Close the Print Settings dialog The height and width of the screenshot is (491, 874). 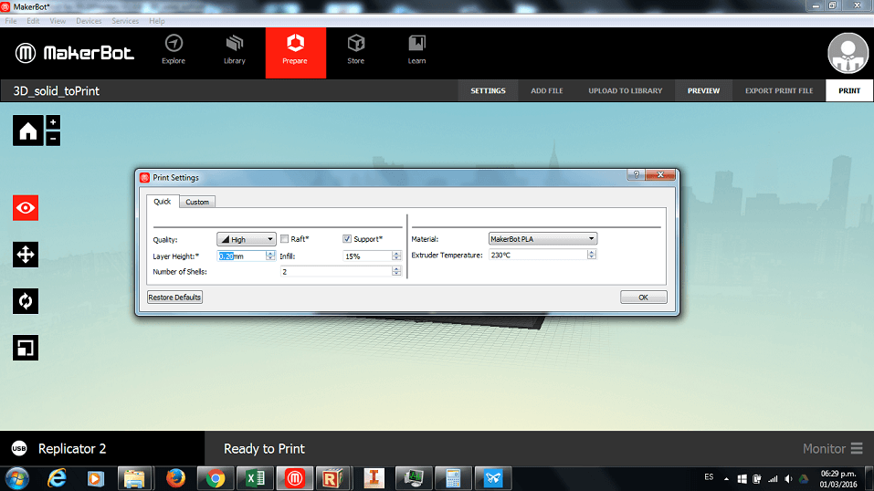coord(660,174)
